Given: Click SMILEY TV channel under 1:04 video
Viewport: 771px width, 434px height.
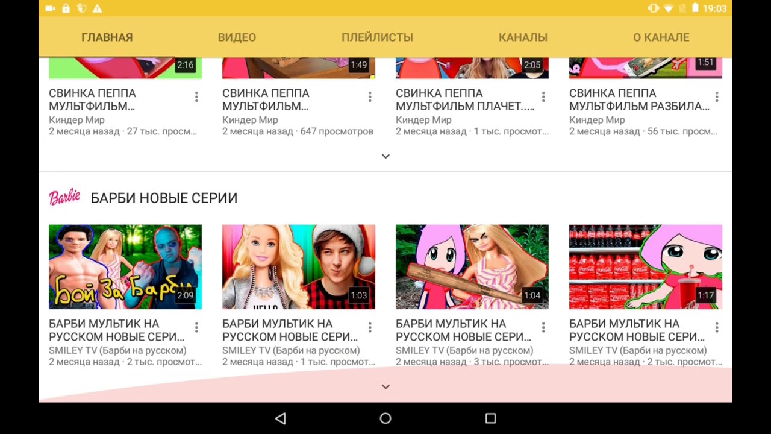Looking at the screenshot, I should pyautogui.click(x=464, y=350).
